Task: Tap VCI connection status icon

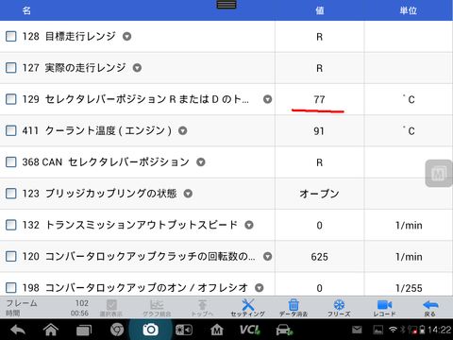Action: click(x=250, y=330)
